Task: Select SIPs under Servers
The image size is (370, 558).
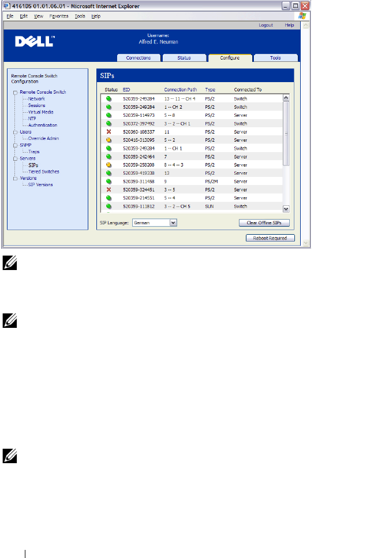Action: click(33, 165)
